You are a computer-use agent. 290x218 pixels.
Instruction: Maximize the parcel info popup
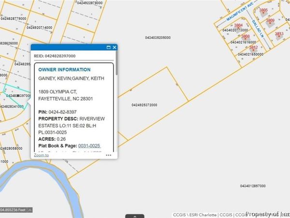coord(109,47)
